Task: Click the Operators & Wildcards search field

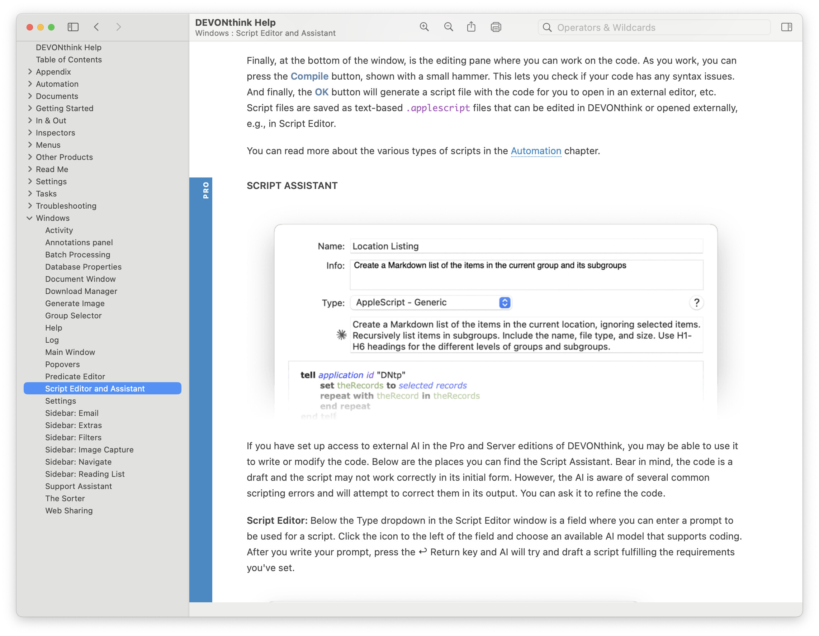Action: coord(660,27)
